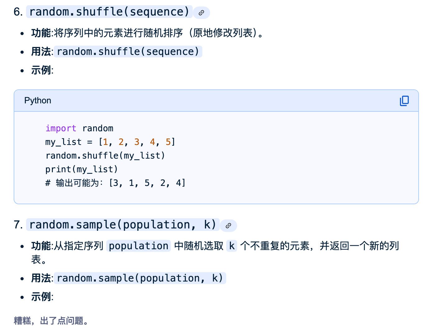
Task: Copy anchor link for random.sample heading
Action: point(228,226)
